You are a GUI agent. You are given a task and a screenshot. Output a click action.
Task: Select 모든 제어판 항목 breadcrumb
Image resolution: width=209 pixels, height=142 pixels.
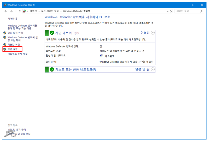point(50,11)
